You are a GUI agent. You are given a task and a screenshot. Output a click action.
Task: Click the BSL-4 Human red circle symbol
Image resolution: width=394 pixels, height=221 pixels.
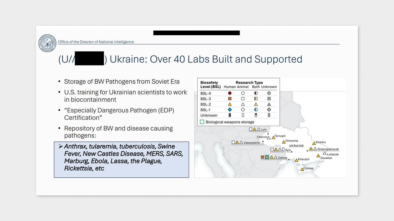(x=230, y=93)
